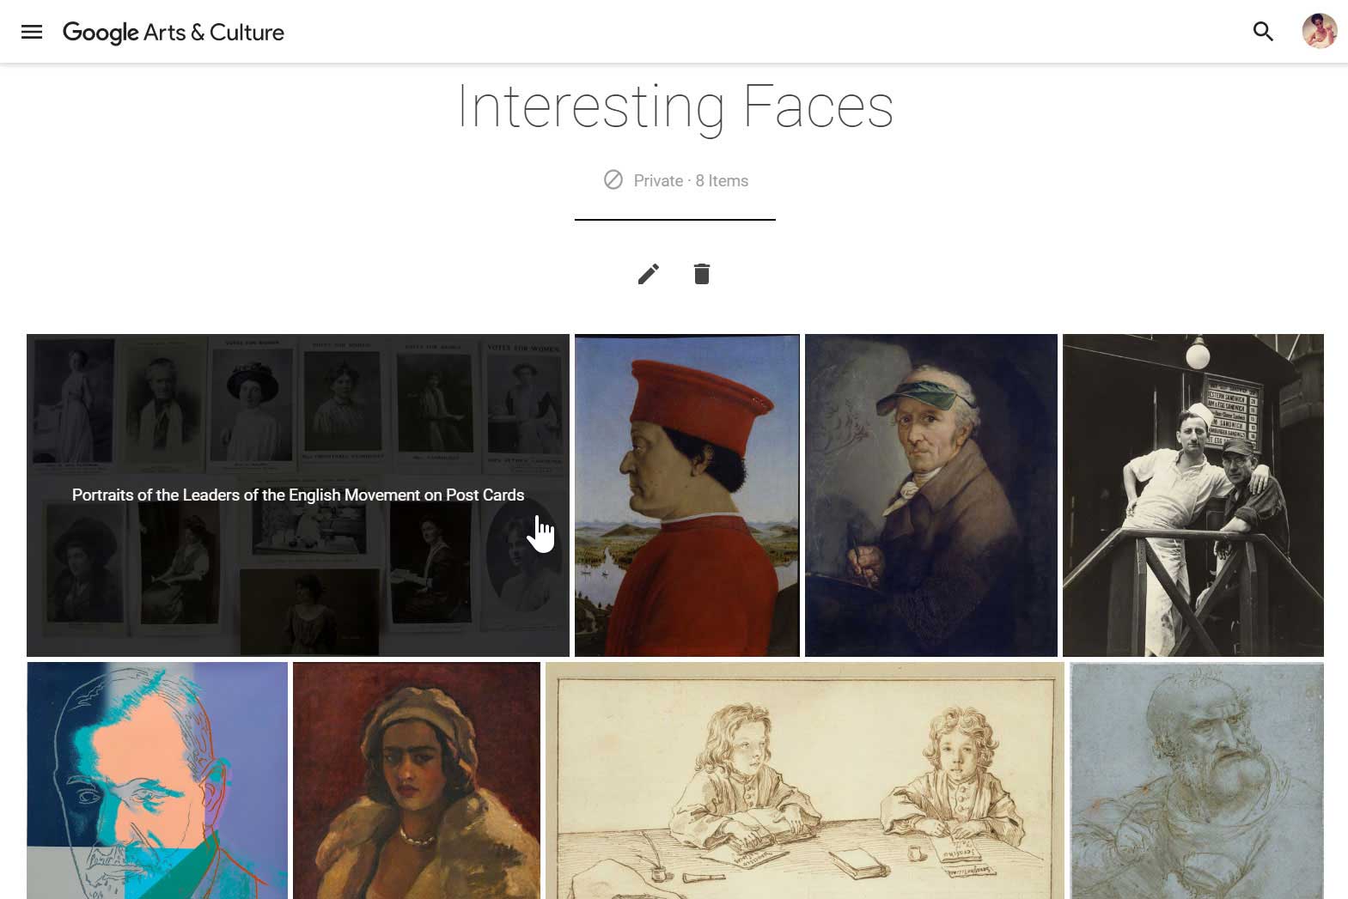The height and width of the screenshot is (899, 1348).
Task: View the black-and-white photo of two workers
Action: click(1193, 495)
